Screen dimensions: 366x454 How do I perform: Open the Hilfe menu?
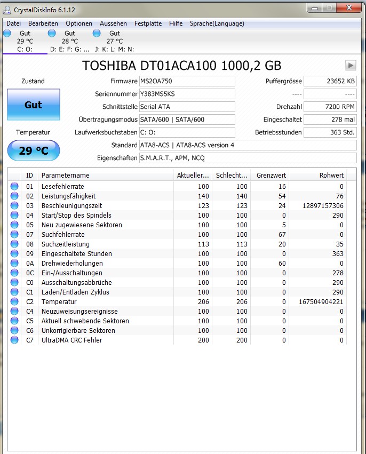(176, 23)
